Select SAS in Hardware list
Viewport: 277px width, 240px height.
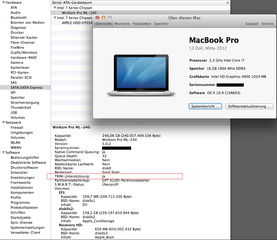tap(13, 82)
